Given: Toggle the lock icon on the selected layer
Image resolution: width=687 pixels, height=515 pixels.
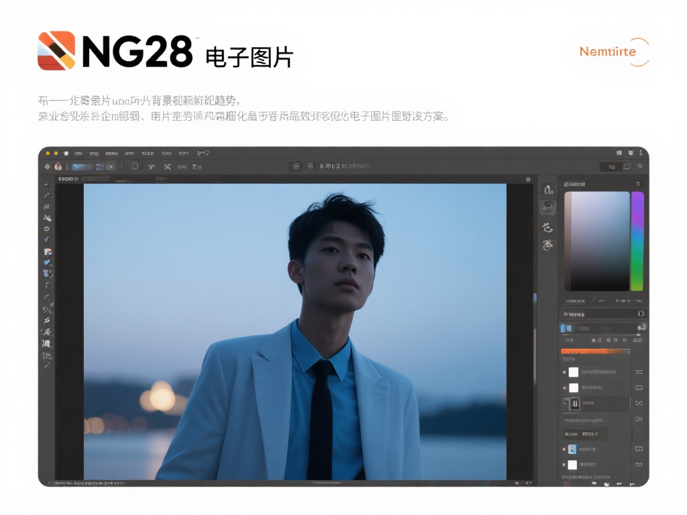Looking at the screenshot, I should [565, 402].
